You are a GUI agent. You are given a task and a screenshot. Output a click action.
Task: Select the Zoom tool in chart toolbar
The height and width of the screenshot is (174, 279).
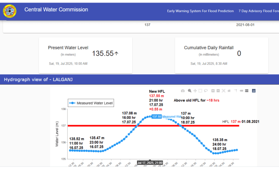pyautogui.click(x=190, y=91)
